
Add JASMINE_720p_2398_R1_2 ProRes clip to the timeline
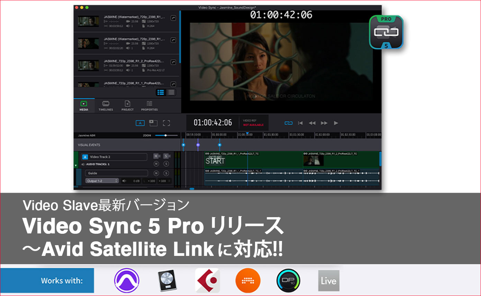point(173,62)
